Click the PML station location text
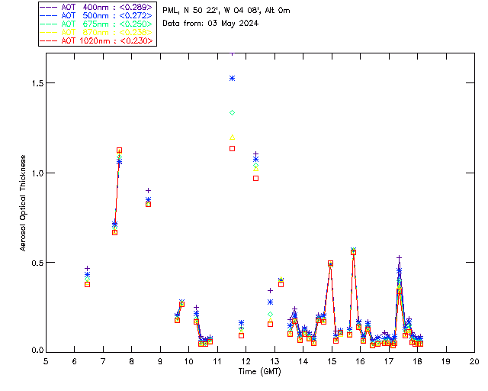Viewport: 488px width, 391px height. [x=226, y=10]
